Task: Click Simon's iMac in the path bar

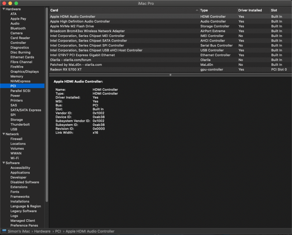Action: [x=19, y=231]
